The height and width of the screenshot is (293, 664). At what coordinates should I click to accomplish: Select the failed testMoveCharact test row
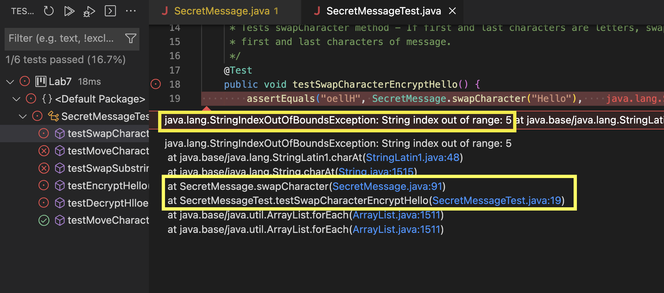coord(74,151)
